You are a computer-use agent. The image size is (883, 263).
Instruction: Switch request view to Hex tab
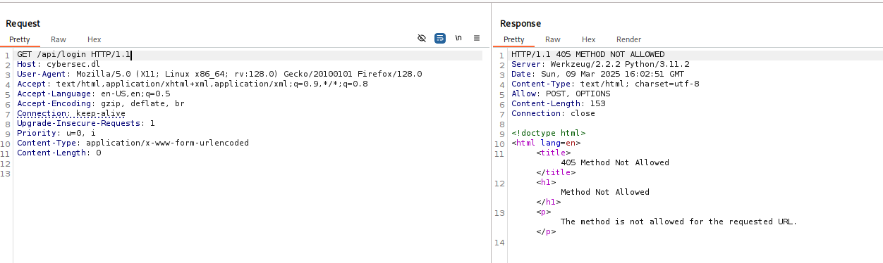click(x=95, y=39)
